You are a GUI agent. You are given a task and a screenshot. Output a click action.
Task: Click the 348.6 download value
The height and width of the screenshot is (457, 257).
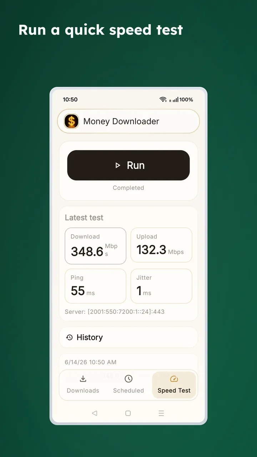point(87,252)
